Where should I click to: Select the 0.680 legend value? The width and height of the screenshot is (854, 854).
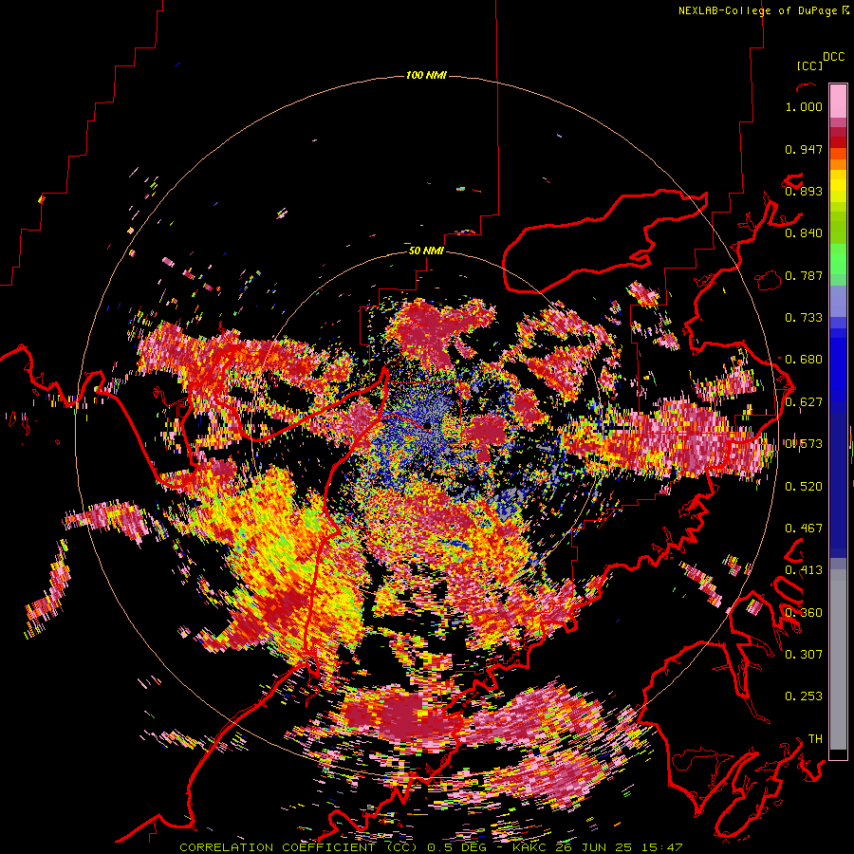click(804, 360)
